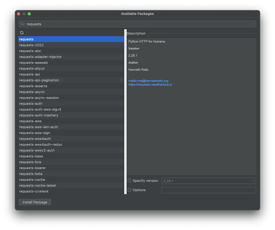Click the 2.28.1 version value in description

(x=133, y=56)
